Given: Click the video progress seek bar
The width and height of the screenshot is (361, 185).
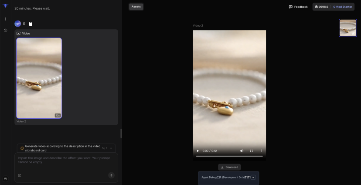Looking at the screenshot, I should pos(229,156).
